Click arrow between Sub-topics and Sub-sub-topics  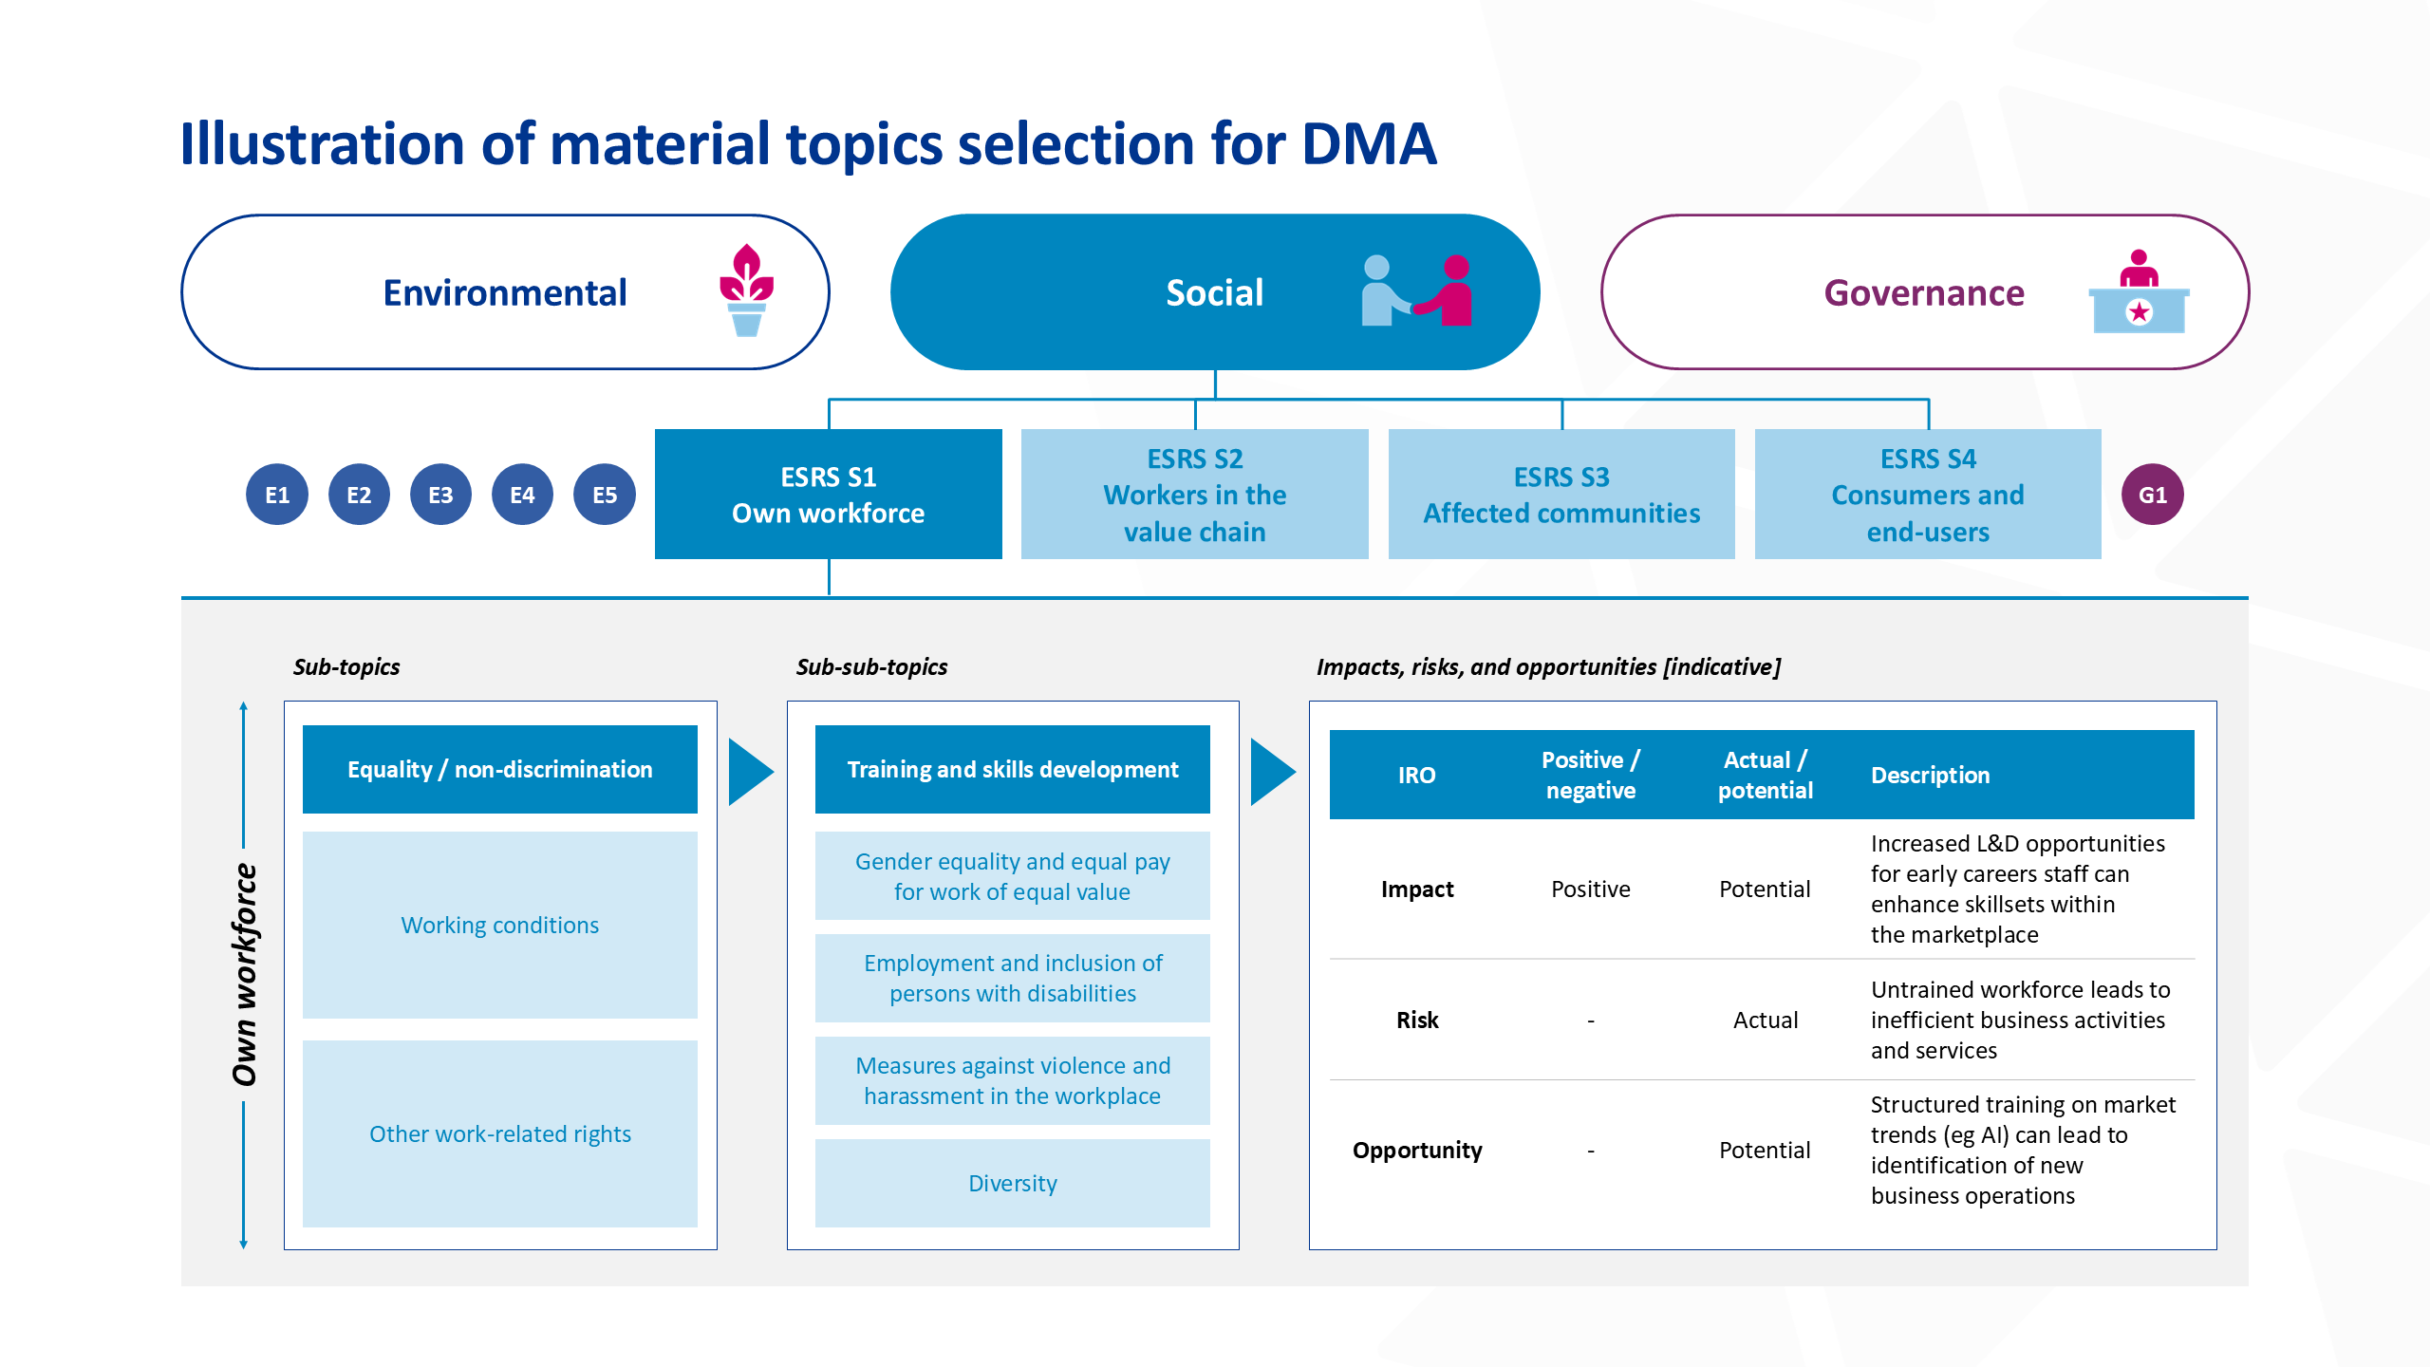tap(750, 772)
